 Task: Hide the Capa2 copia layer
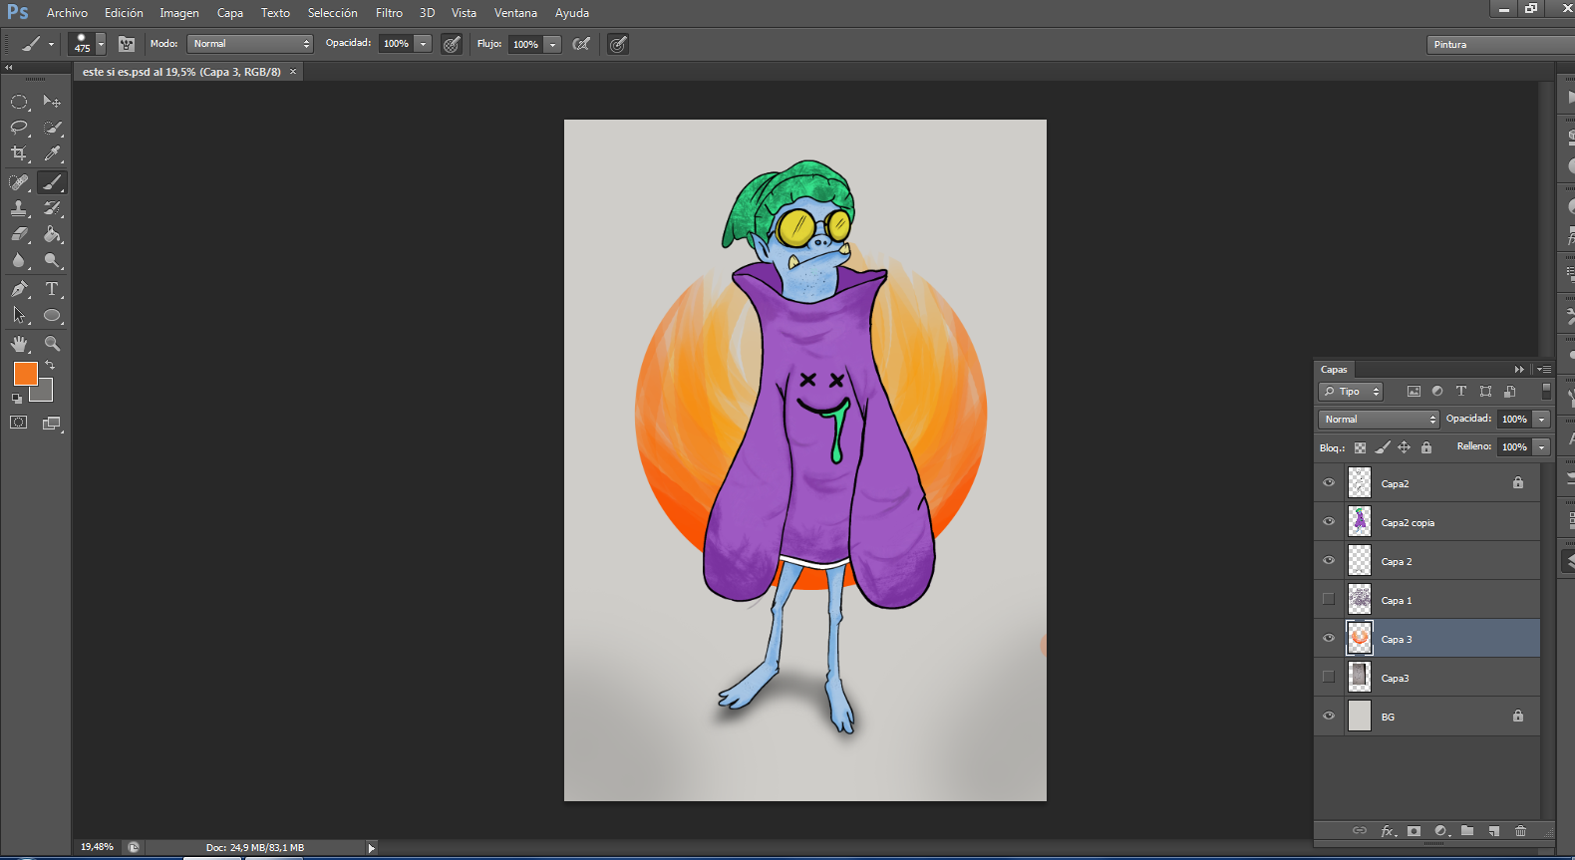click(x=1329, y=521)
